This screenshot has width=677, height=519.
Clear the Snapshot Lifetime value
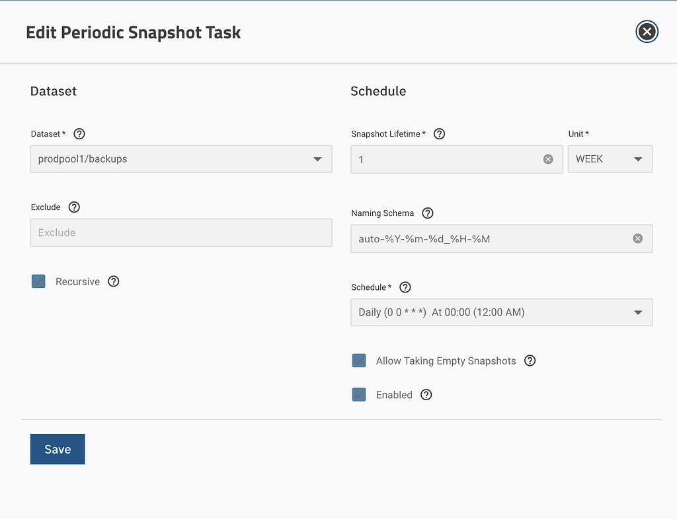click(x=547, y=158)
